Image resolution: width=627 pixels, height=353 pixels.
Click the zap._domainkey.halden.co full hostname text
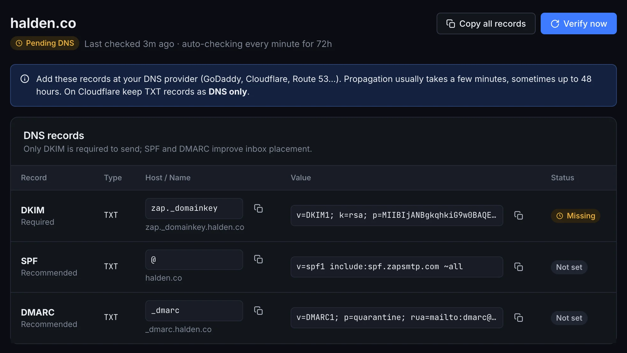point(195,227)
